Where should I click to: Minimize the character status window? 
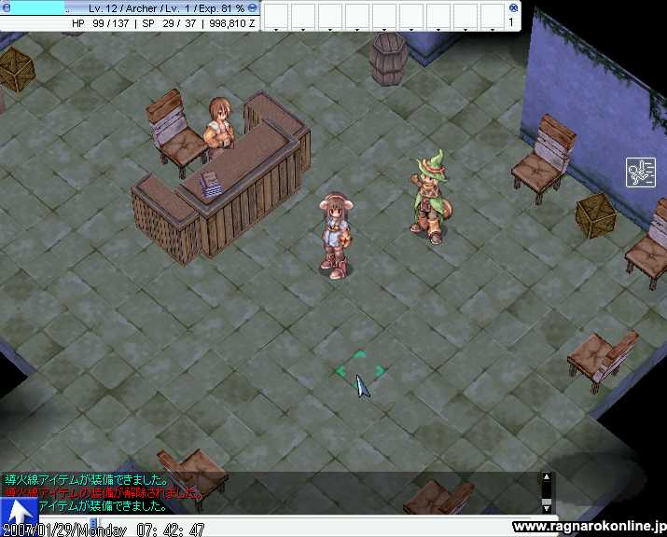point(6,7)
